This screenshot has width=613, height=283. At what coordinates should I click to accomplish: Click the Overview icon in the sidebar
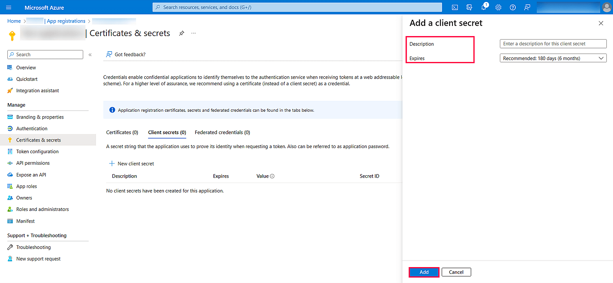point(10,67)
